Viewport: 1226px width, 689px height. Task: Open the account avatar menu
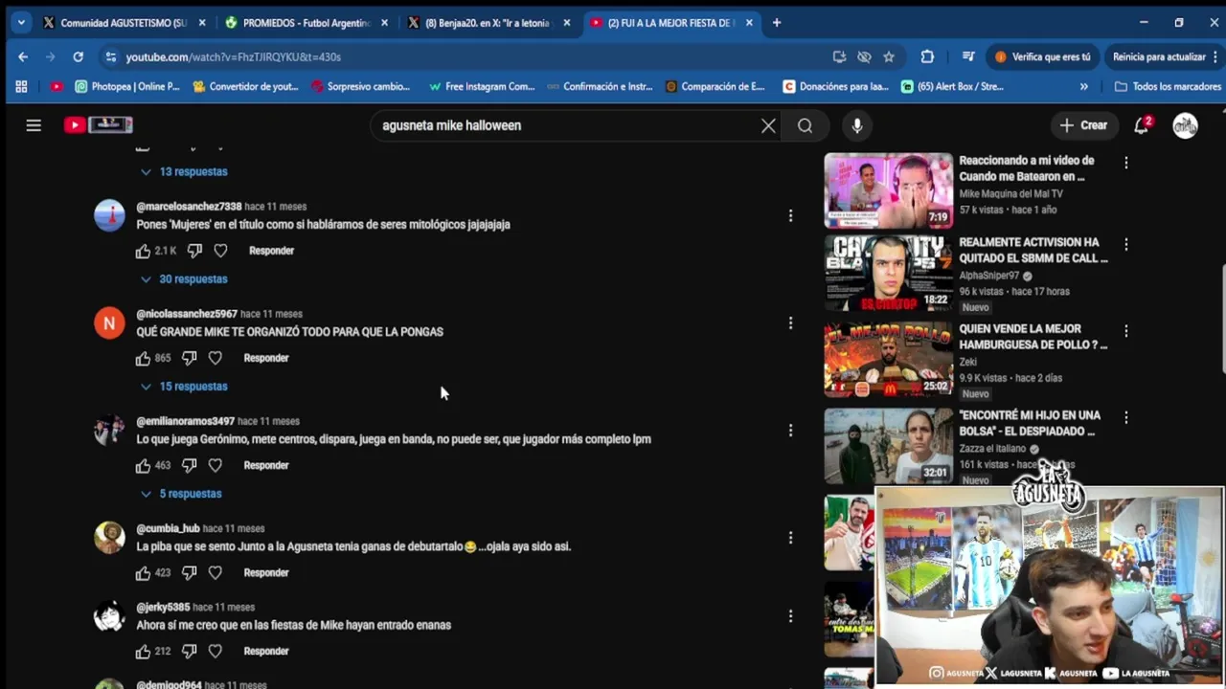(1185, 125)
